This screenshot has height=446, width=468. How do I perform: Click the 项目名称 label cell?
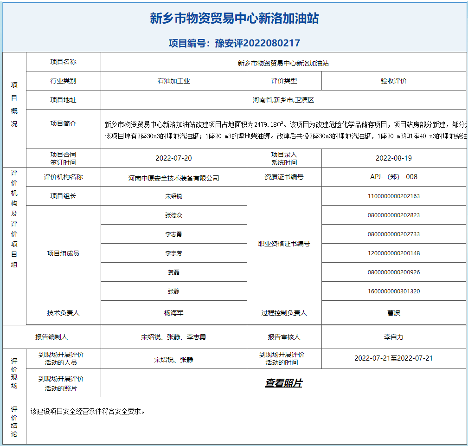(63, 62)
